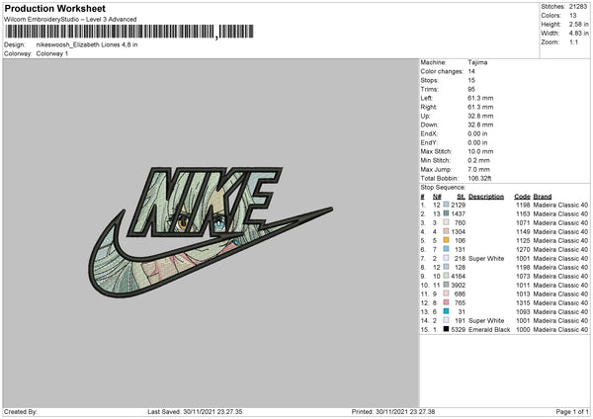Select thread code 1125 in stop row 5
The image size is (593, 419).
tap(523, 240)
